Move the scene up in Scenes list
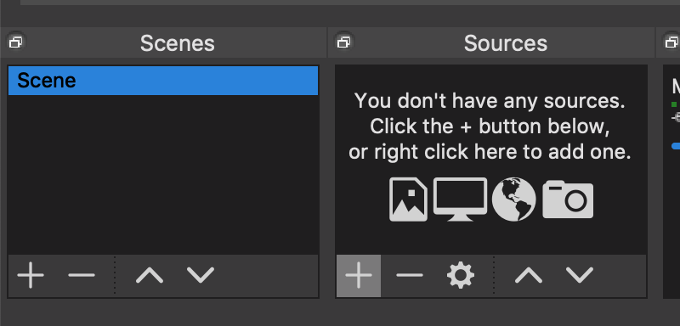 (x=150, y=275)
